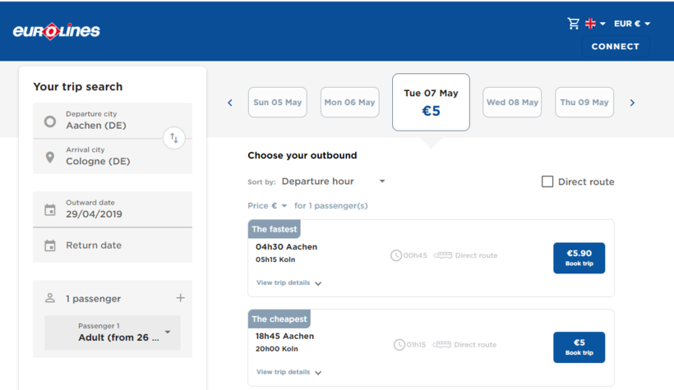Click the Eurolines logo

56,31
